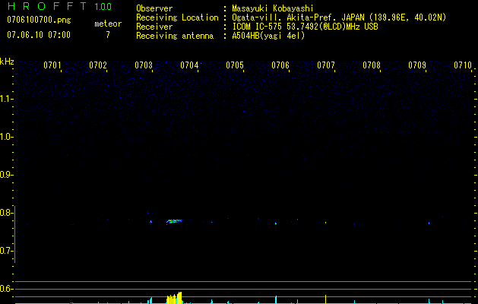Click the meteor count value 7

(x=108, y=35)
